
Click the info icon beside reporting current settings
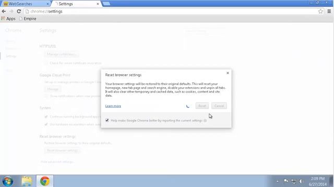click(205, 121)
